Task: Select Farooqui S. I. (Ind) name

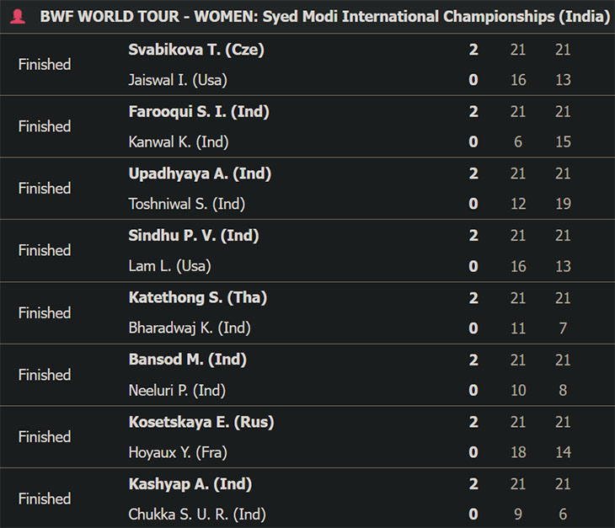Action: tap(199, 112)
